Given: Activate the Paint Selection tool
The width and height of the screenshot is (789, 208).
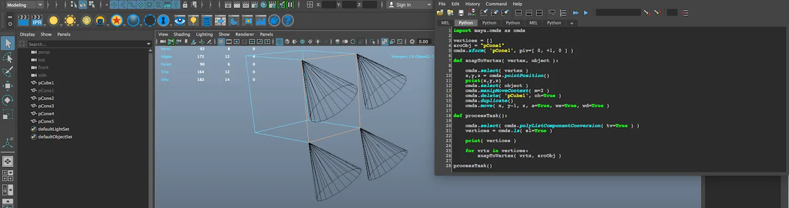Looking at the screenshot, I should [8, 71].
